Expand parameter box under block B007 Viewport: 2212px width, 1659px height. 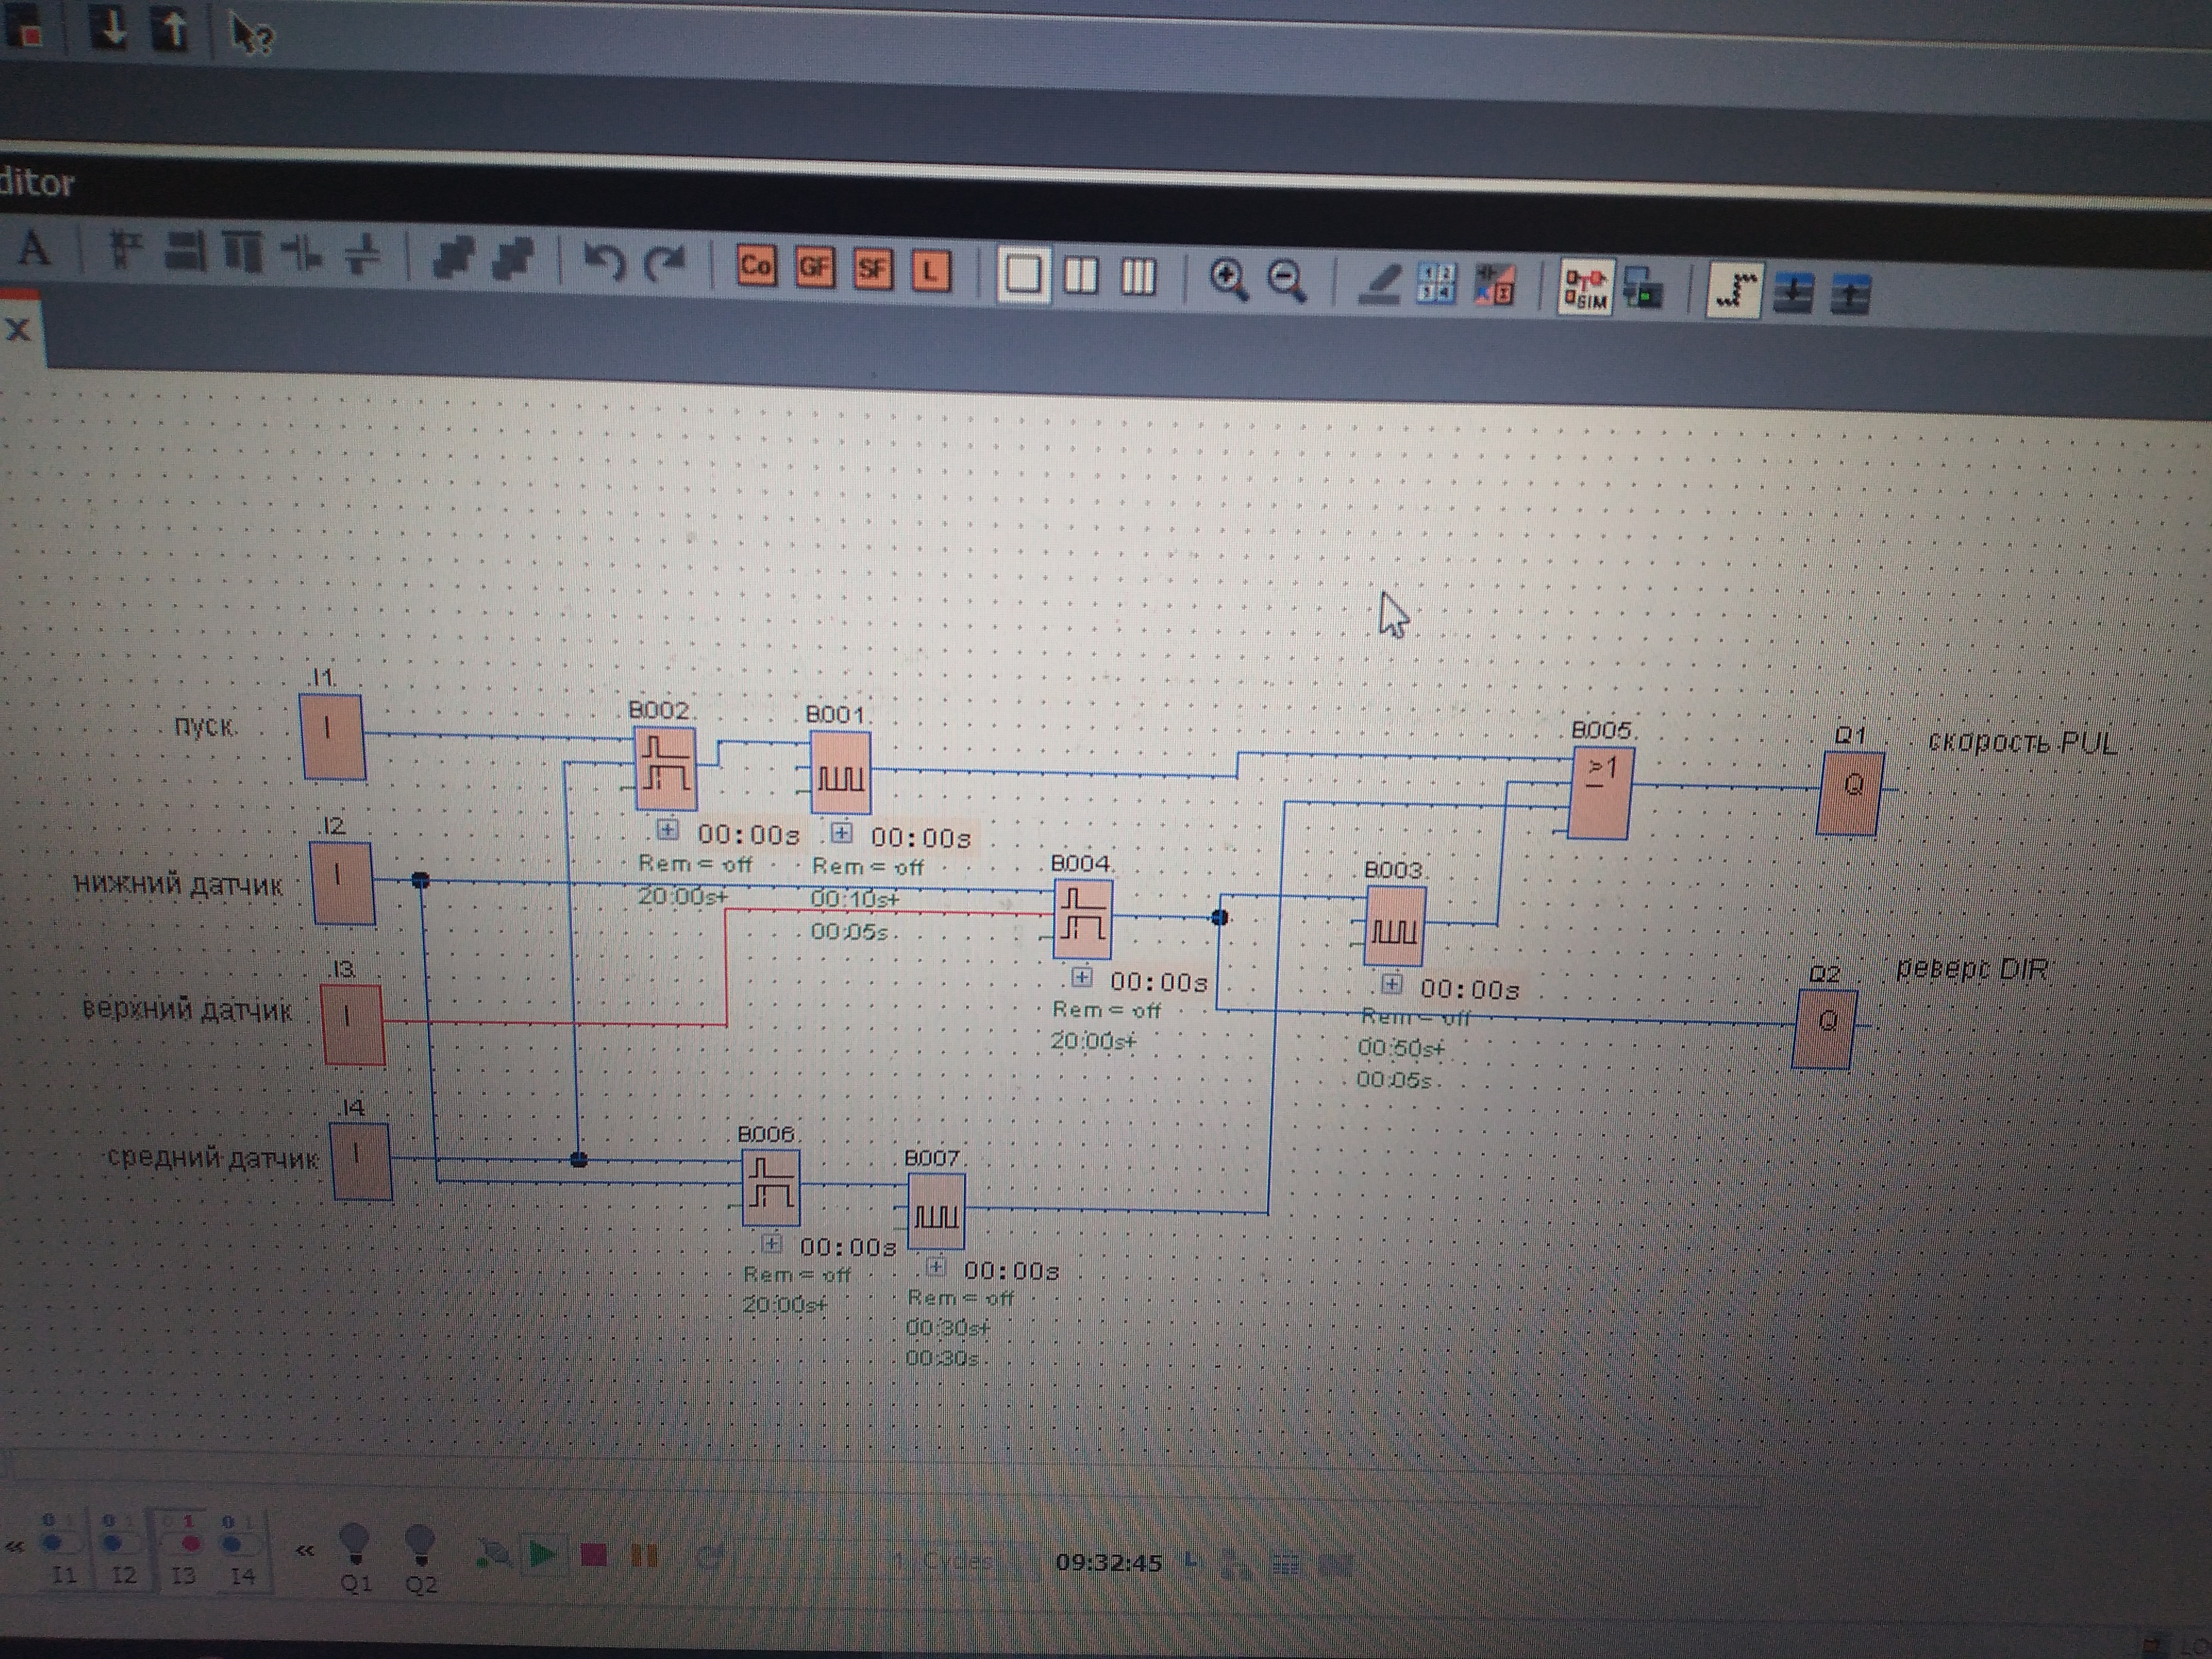pyautogui.click(x=935, y=1267)
